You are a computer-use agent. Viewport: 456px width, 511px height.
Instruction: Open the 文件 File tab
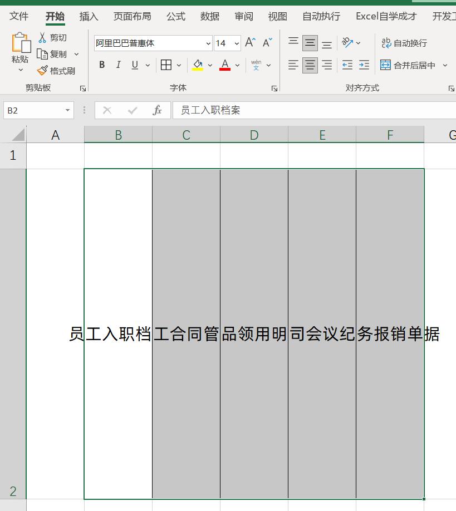19,16
